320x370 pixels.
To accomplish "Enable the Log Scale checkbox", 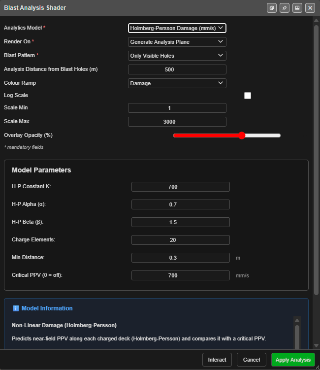I will point(248,96).
